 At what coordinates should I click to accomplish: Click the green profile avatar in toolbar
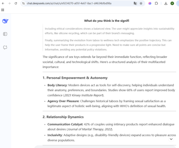(172, 3)
